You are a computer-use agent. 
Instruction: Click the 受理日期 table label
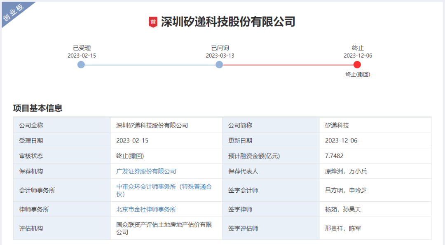pos(31,141)
